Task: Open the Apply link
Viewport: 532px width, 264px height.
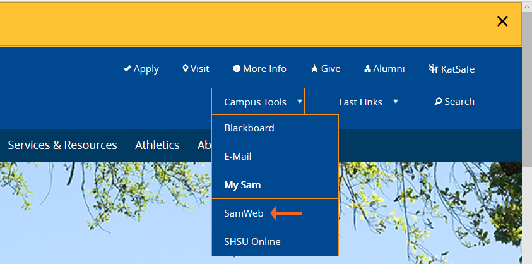Action: (141, 69)
